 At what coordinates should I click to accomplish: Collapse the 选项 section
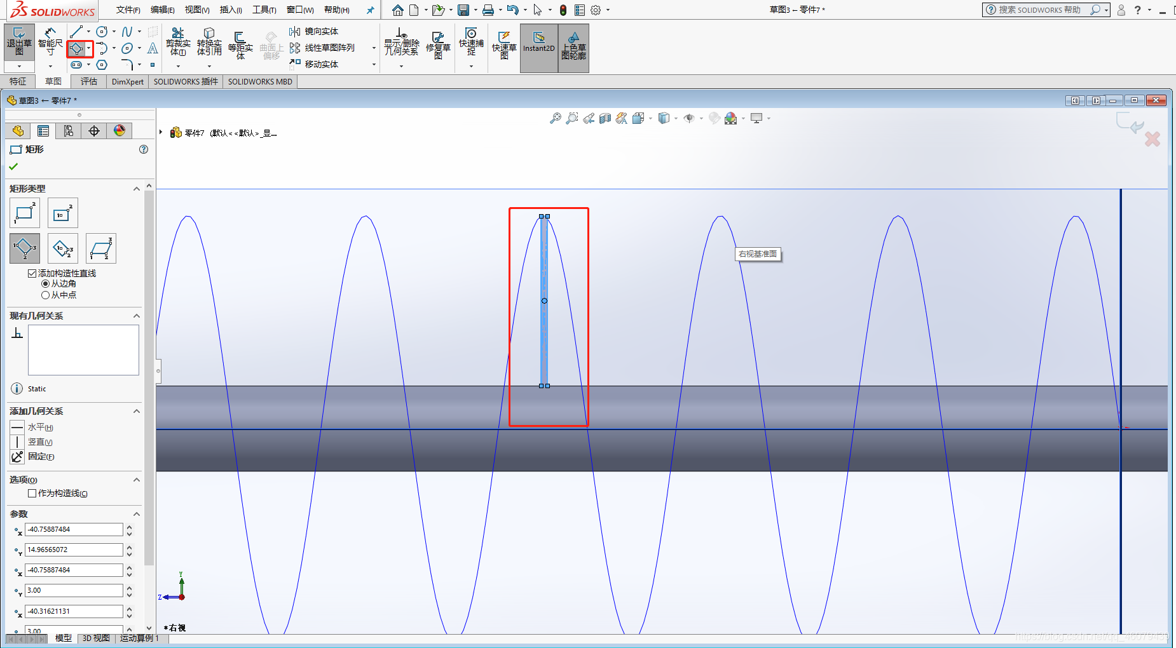137,480
